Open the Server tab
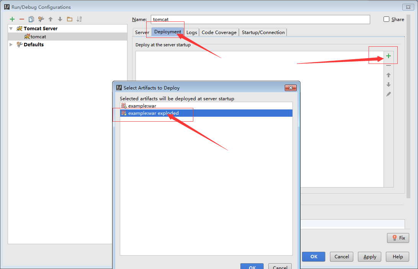The image size is (418, 269). 142,32
